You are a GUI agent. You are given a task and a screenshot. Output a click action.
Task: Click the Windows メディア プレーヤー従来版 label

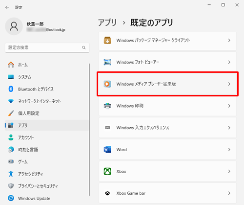(x=146, y=84)
